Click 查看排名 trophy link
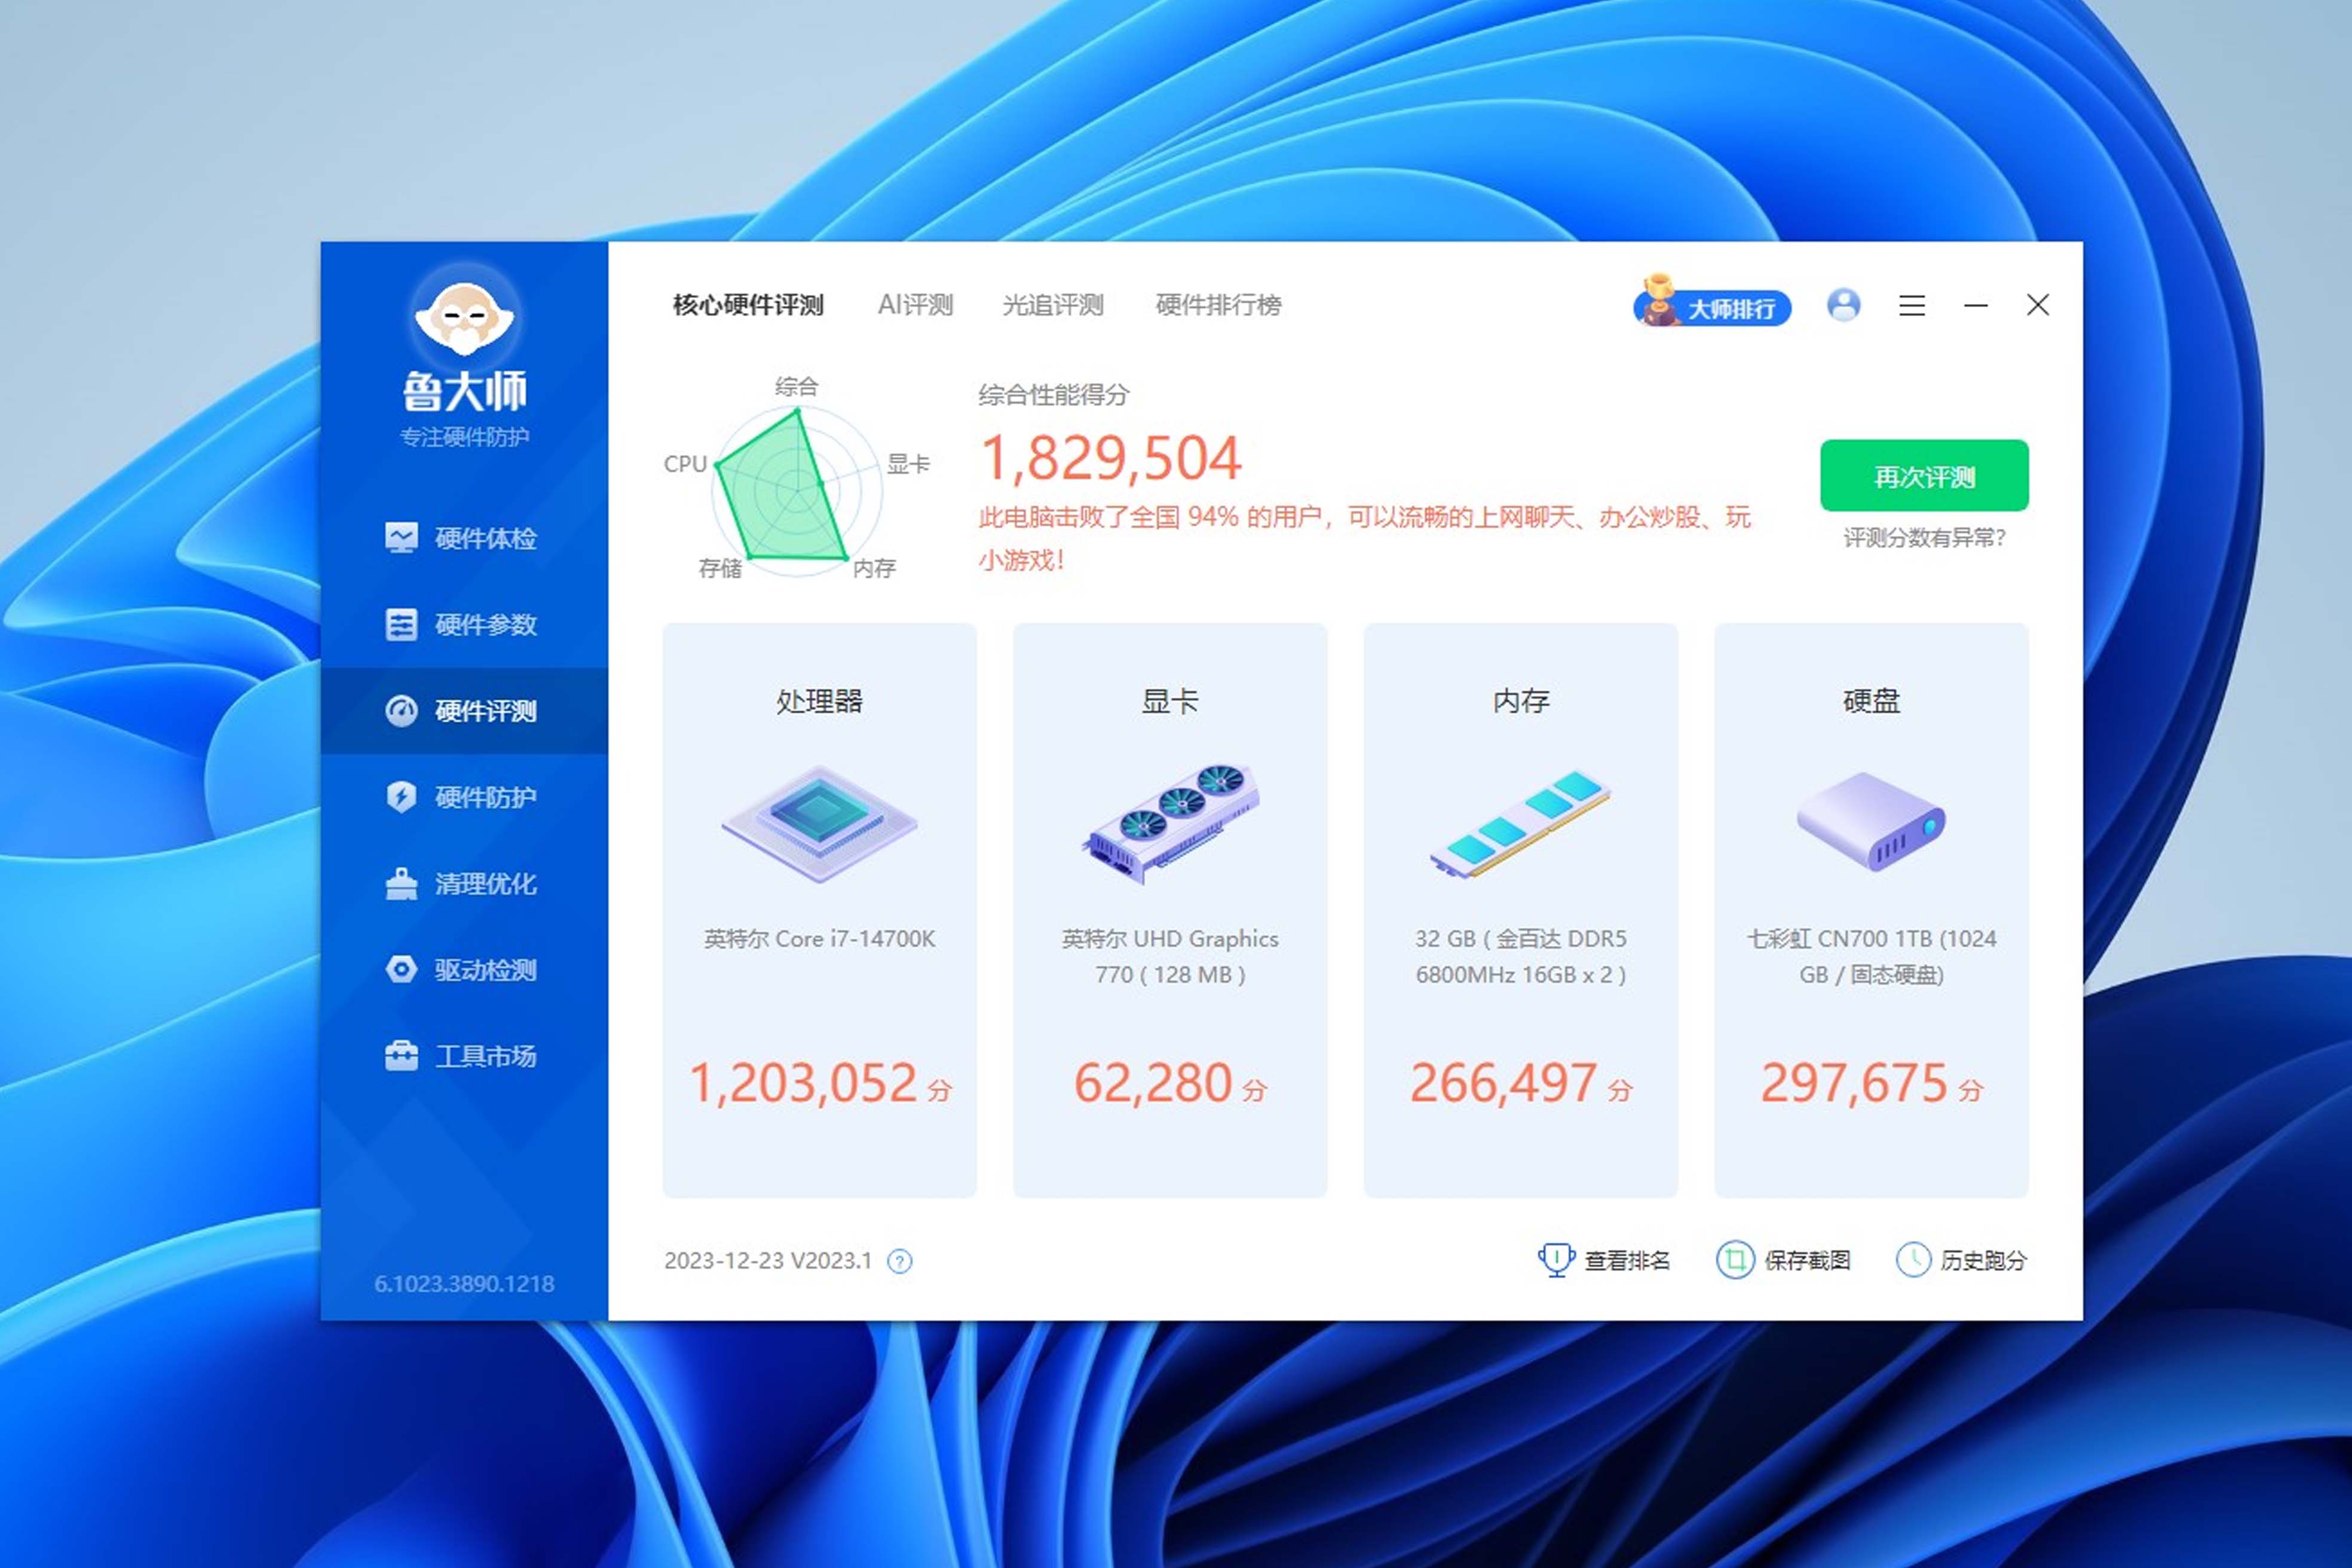Image resolution: width=2352 pixels, height=1568 pixels. coord(1604,1260)
